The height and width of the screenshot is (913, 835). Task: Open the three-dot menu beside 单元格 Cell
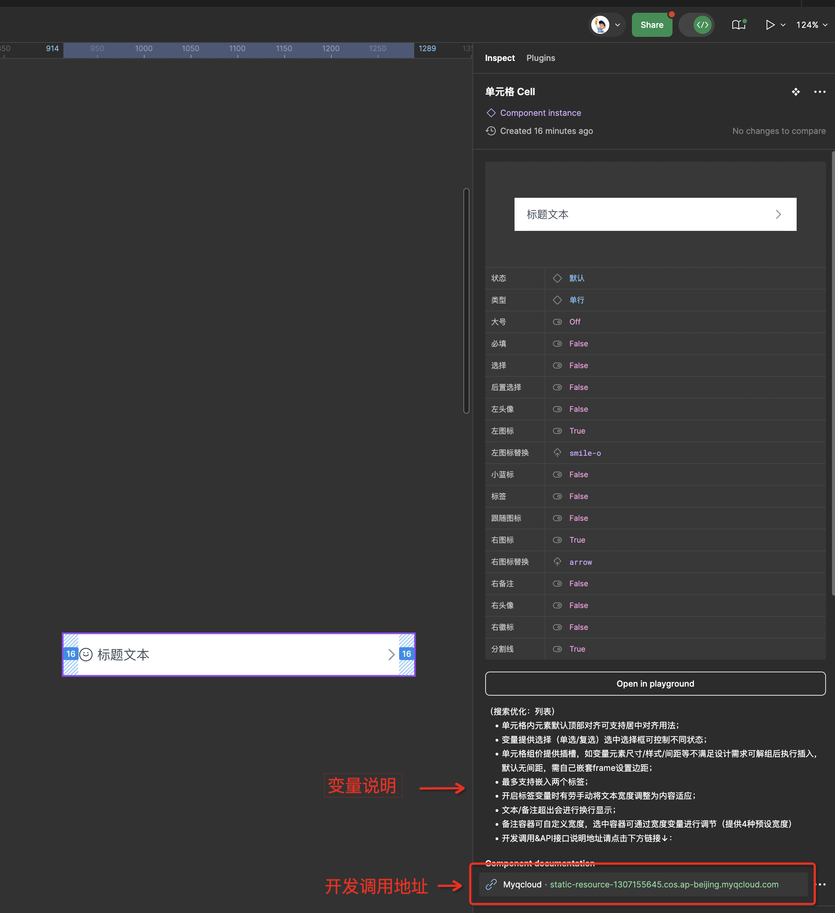coord(820,92)
